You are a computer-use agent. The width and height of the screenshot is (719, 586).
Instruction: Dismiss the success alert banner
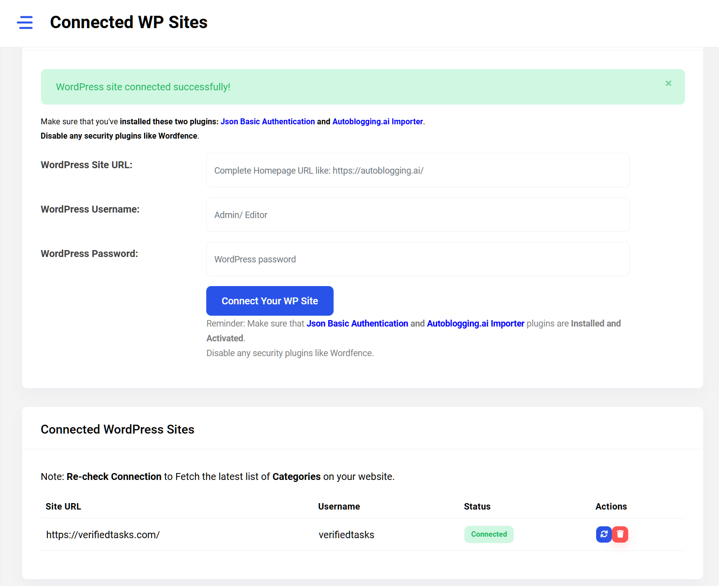(x=668, y=83)
